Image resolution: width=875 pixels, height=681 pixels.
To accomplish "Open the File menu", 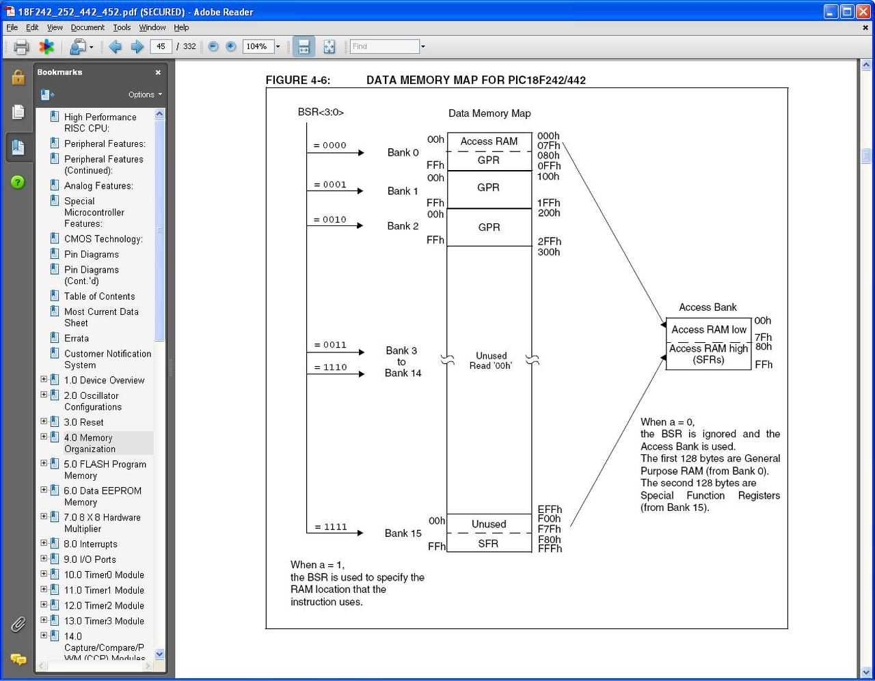I will (x=12, y=27).
